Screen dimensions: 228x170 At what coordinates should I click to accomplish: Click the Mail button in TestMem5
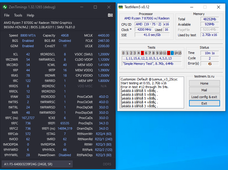pyautogui.click(x=204, y=90)
